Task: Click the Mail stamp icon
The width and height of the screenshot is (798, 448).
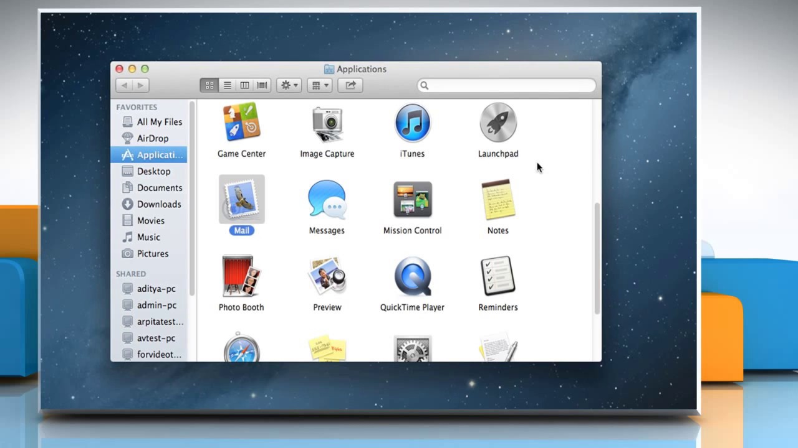Action: [x=241, y=199]
